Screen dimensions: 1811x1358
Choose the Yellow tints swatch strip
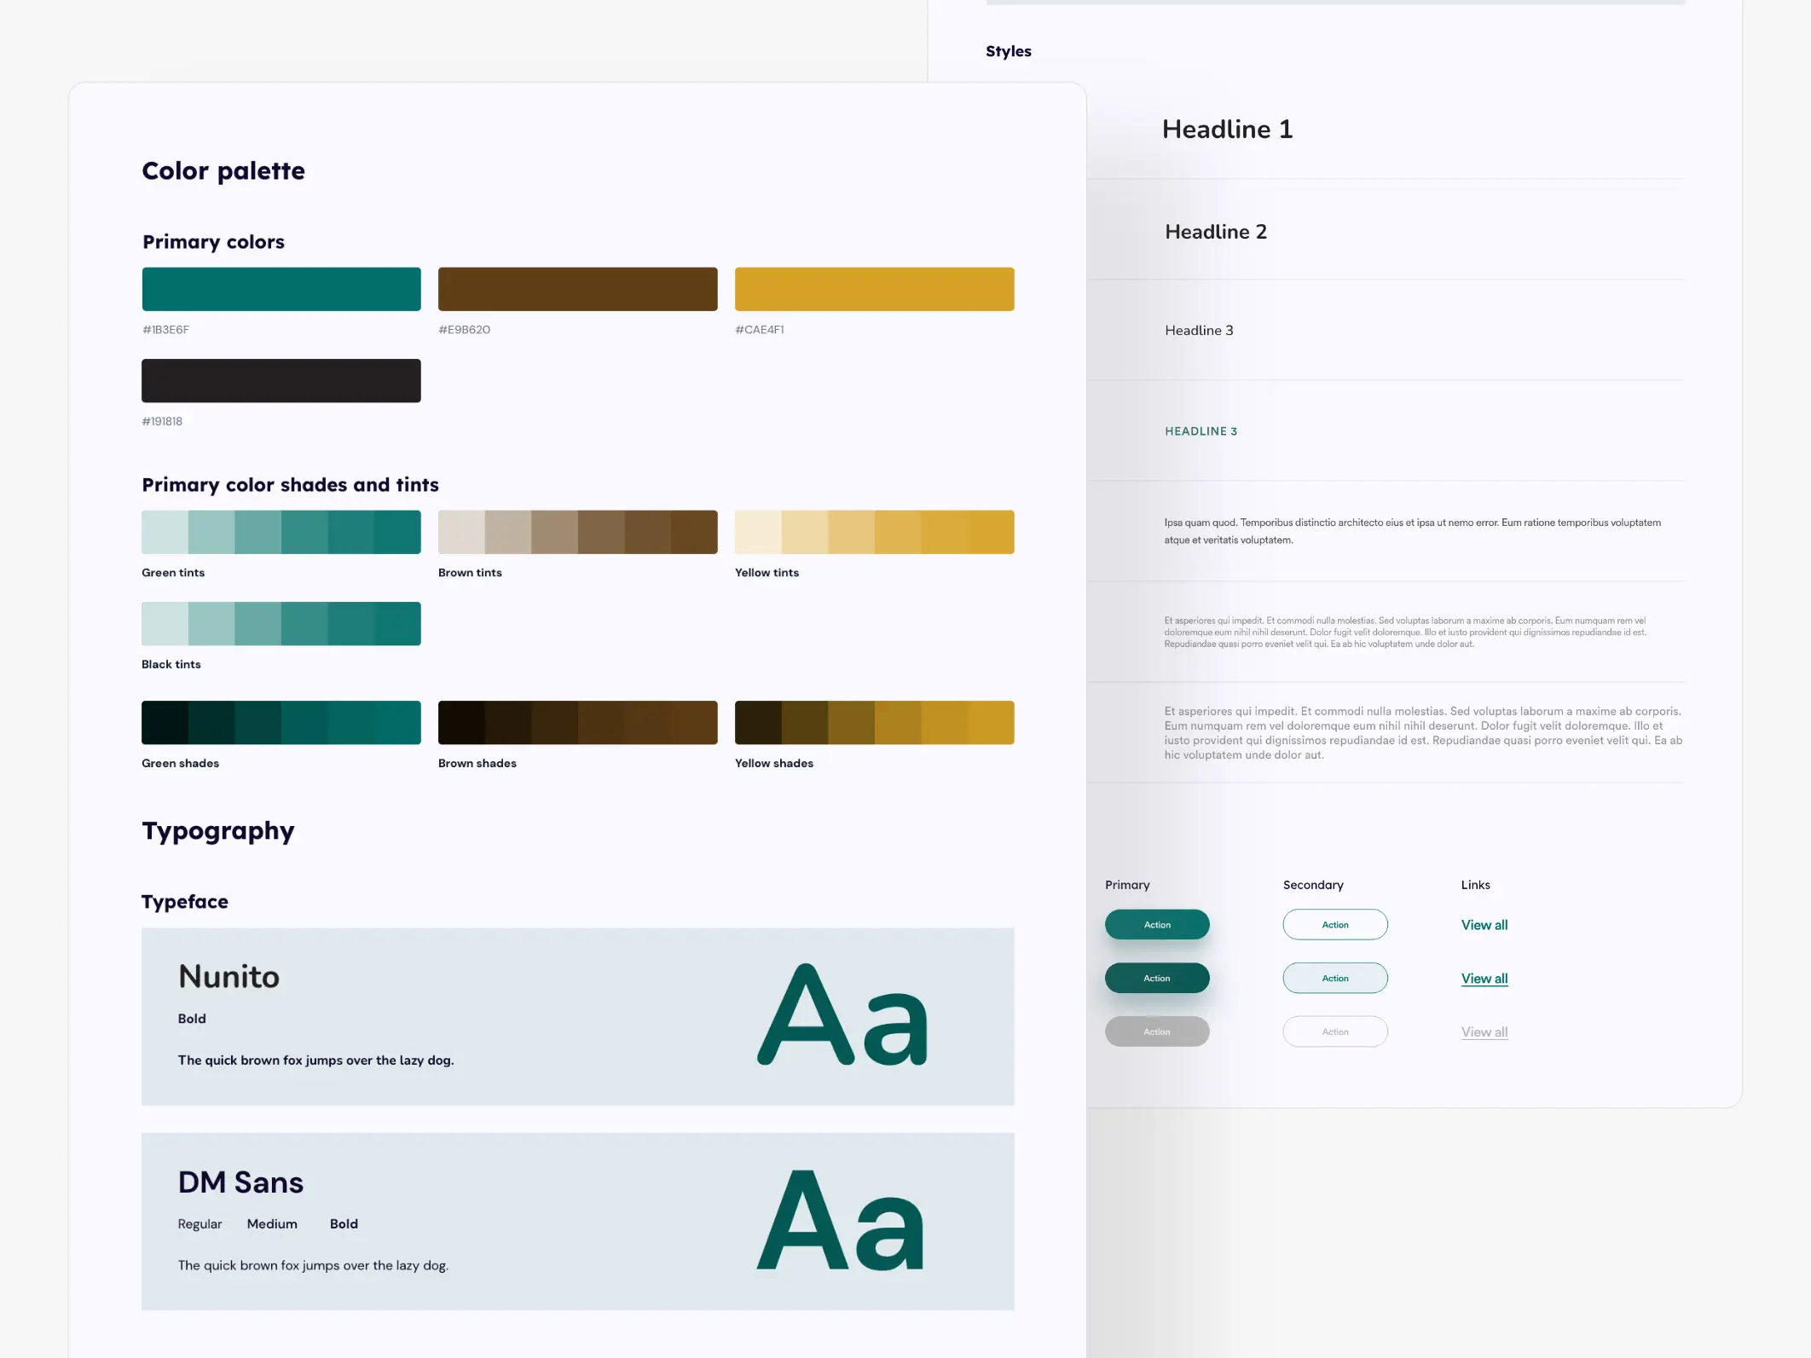[x=874, y=532]
